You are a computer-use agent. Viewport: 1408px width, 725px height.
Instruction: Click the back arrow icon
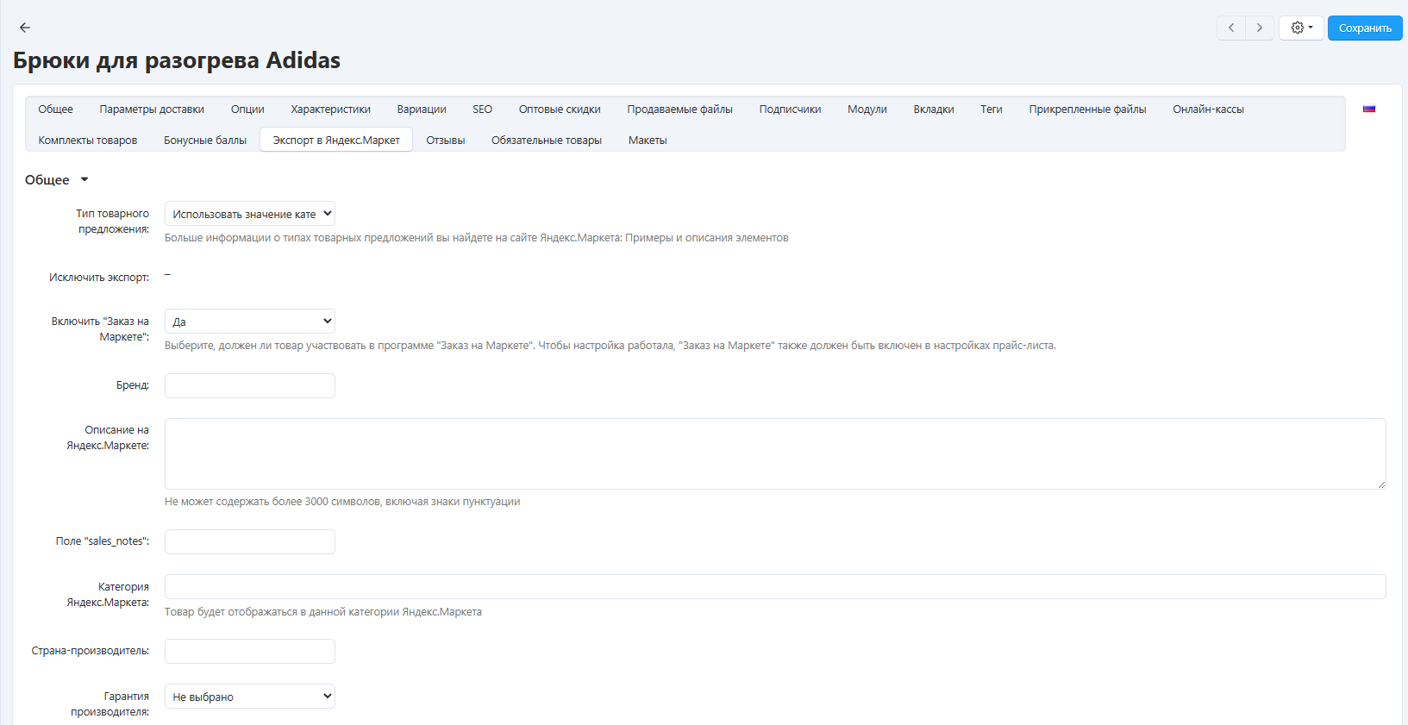25,28
